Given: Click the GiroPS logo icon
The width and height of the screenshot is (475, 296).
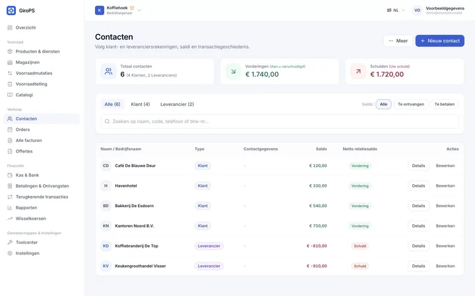Looking at the screenshot, I should pos(11,11).
